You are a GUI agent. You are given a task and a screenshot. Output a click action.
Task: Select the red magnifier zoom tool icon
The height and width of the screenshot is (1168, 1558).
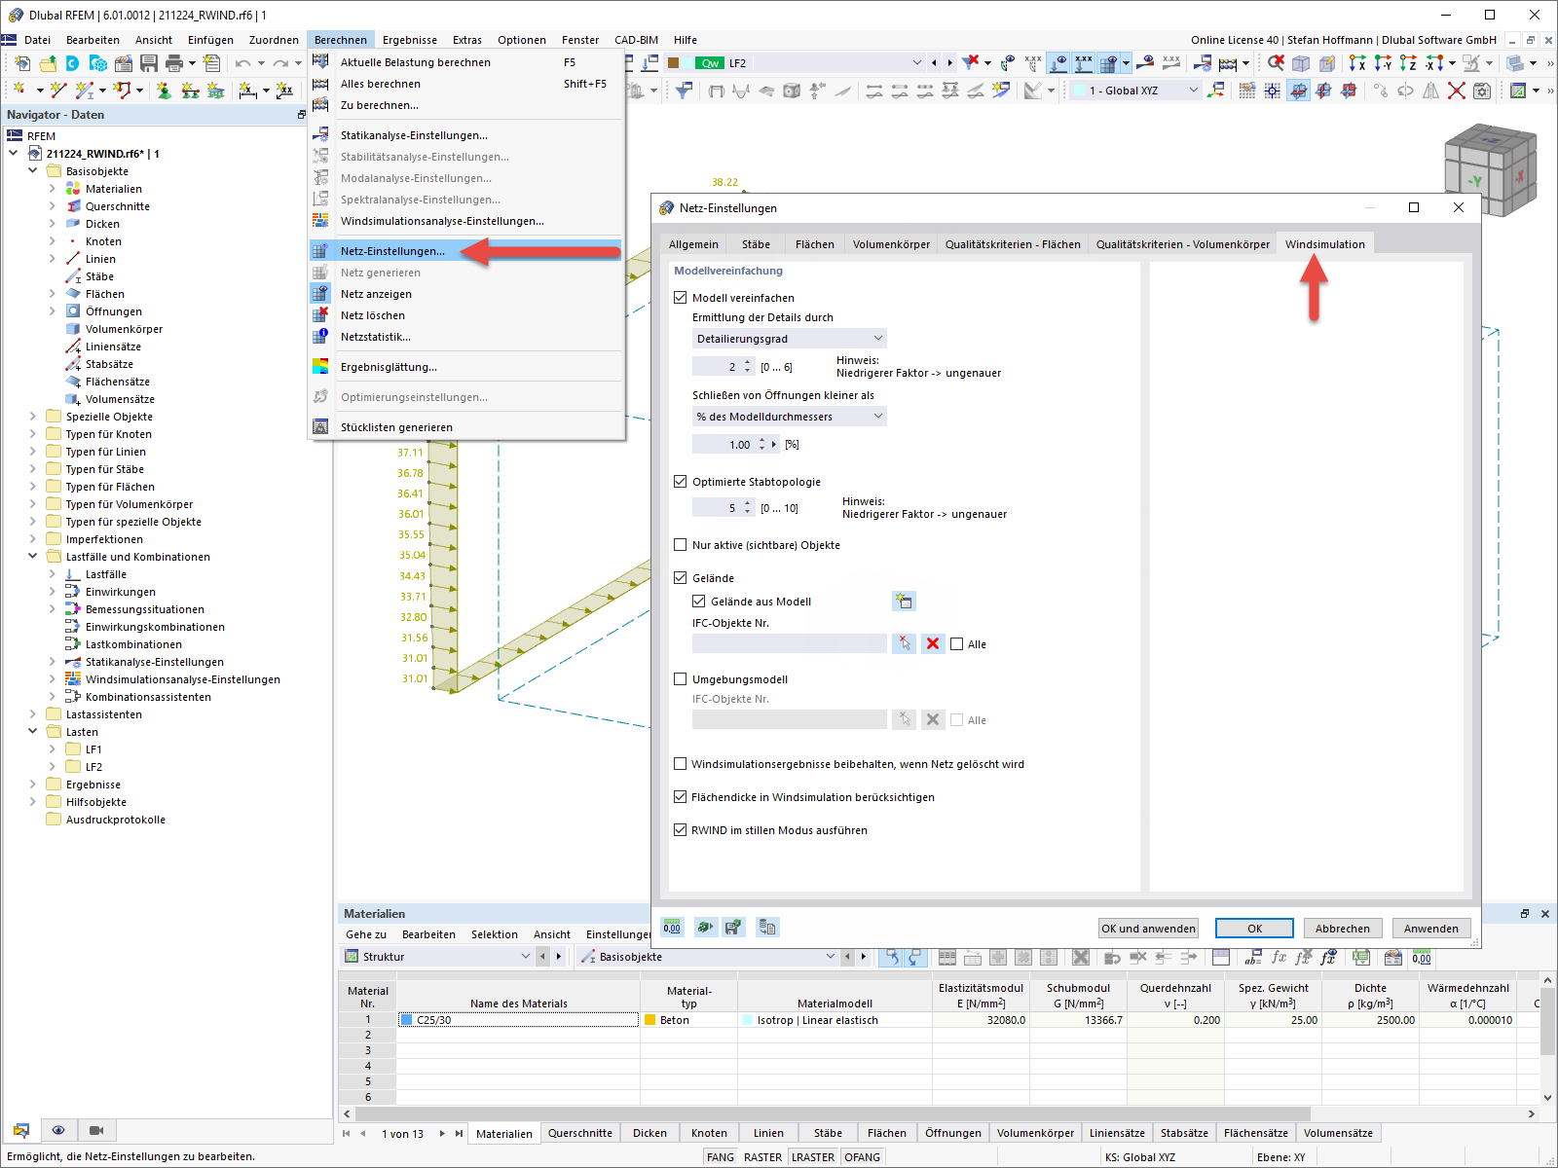[x=1276, y=62]
